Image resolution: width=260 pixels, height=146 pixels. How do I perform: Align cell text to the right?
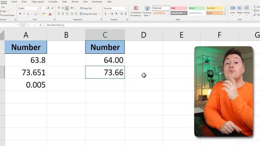coord(67,14)
